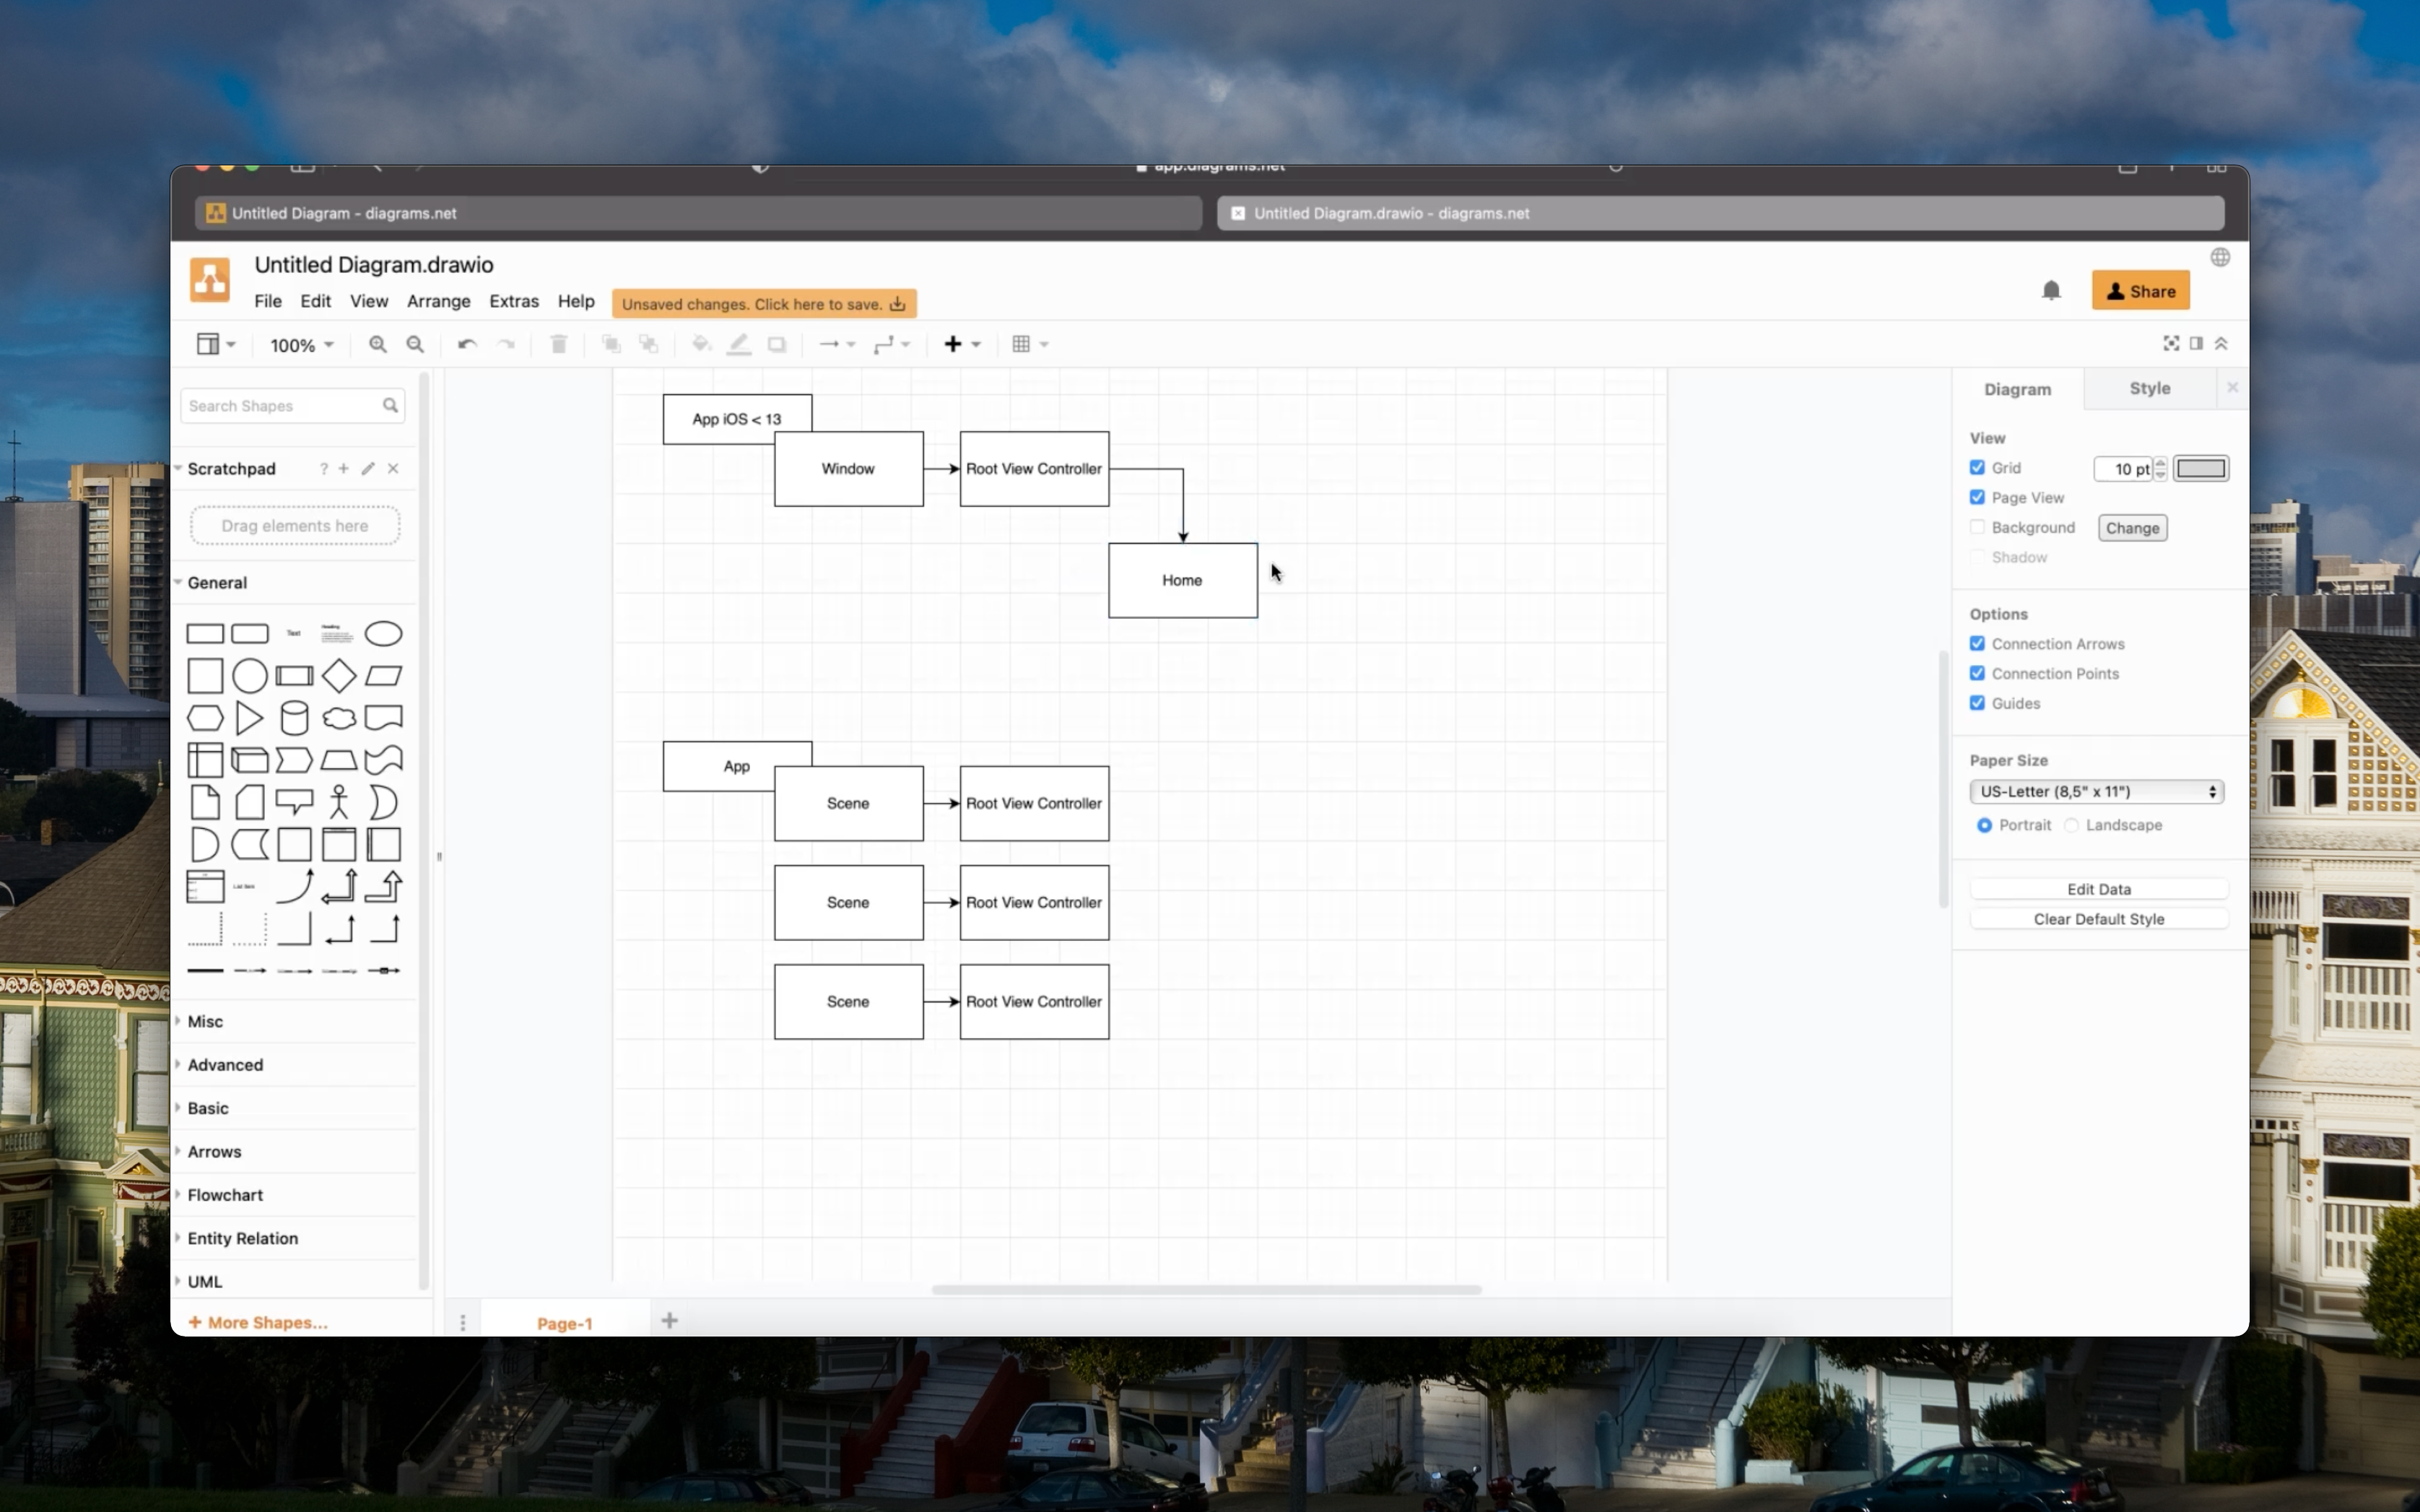2420x1512 pixels.
Task: Select the Cylinder shape in General
Action: click(x=294, y=718)
